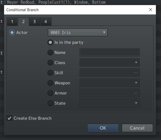Switch to tab 1

(12, 22)
